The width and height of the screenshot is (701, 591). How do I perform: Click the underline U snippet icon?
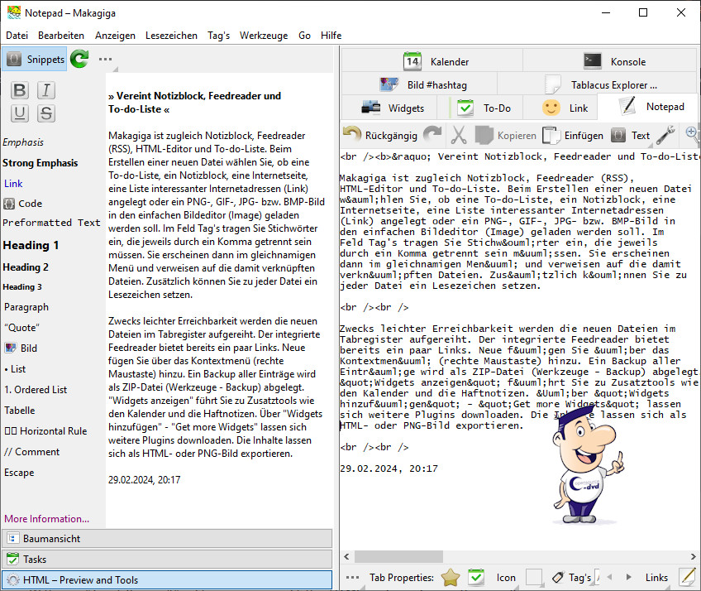(x=21, y=113)
